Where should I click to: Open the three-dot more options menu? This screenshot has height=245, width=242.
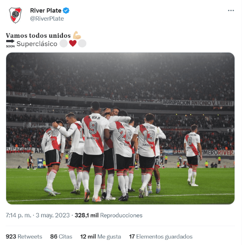231,11
